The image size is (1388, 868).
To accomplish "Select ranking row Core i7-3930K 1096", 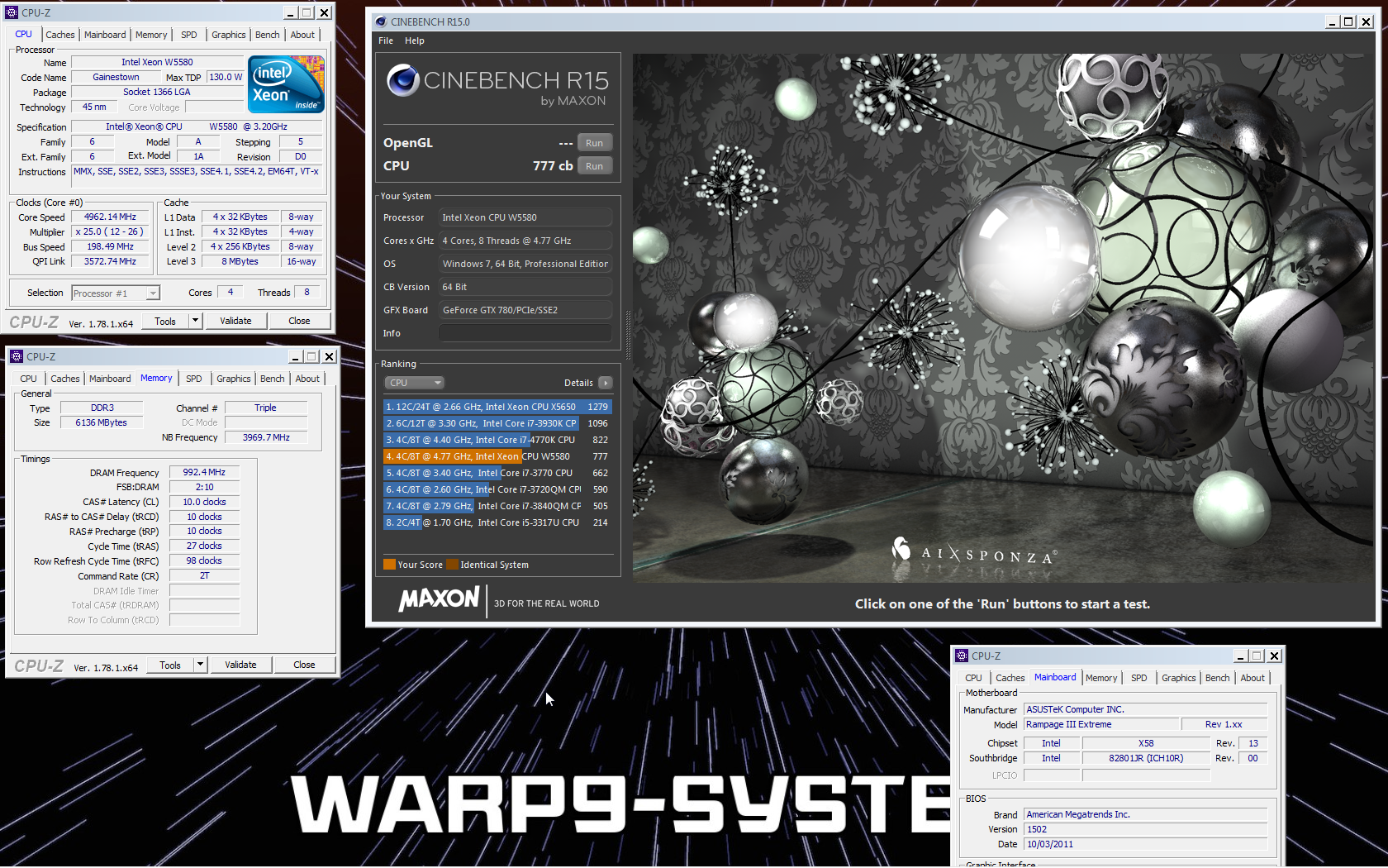I will coord(497,423).
